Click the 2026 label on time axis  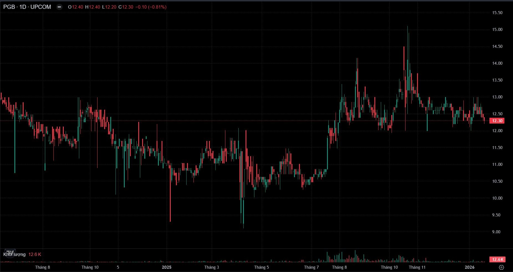469,267
